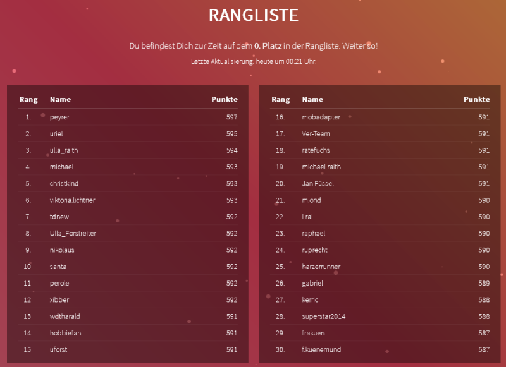Image resolution: width=506 pixels, height=367 pixels.
Task: Click the mobadapter username
Action: pyautogui.click(x=321, y=117)
